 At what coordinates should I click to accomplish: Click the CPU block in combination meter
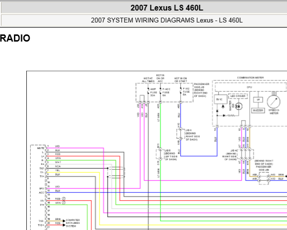pyautogui.click(x=250, y=88)
